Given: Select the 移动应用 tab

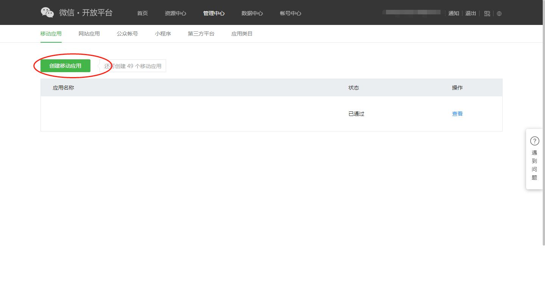Looking at the screenshot, I should tap(51, 34).
